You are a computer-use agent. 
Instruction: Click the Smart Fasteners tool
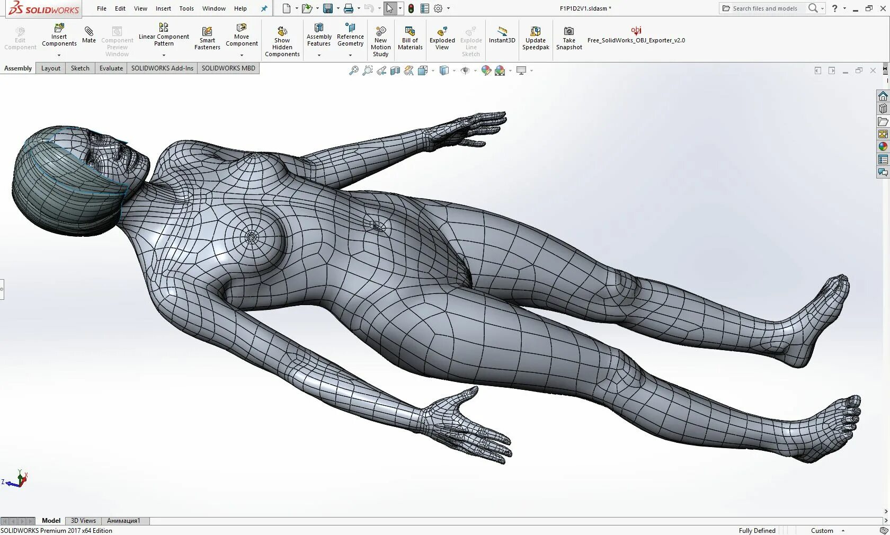pyautogui.click(x=207, y=39)
